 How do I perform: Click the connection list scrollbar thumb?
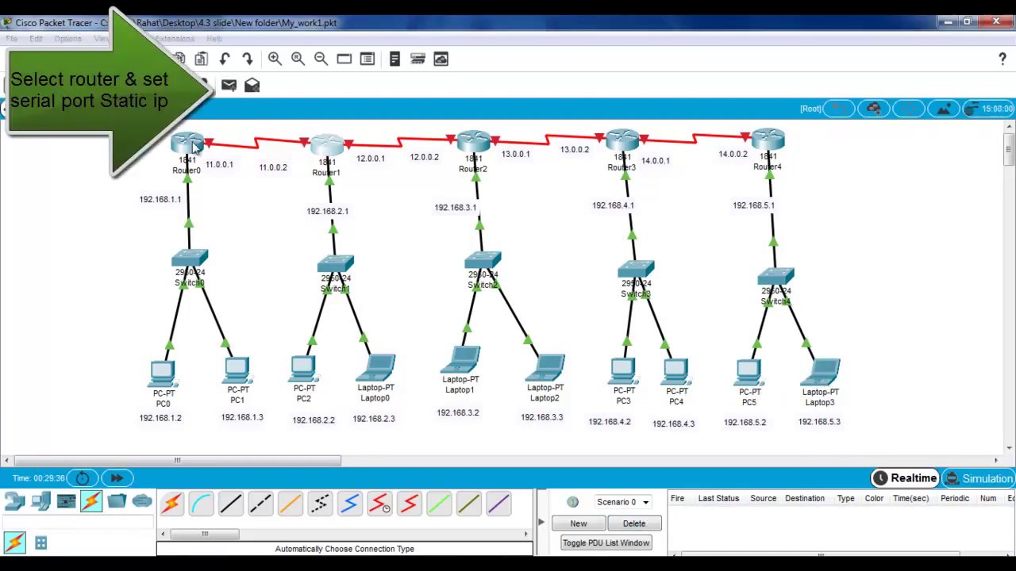(204, 534)
